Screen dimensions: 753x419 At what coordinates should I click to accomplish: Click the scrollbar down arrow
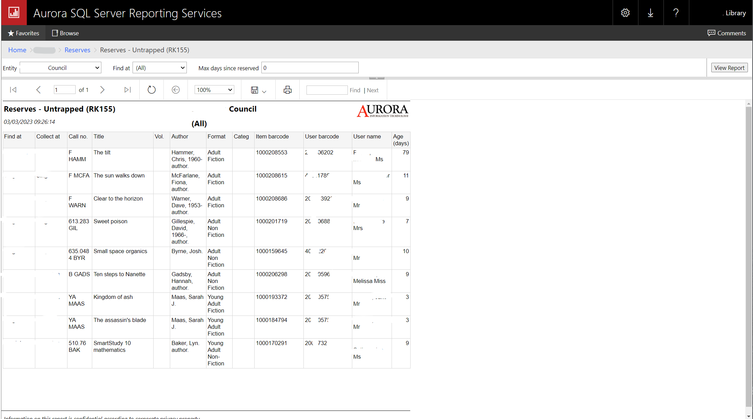pyautogui.click(x=748, y=416)
